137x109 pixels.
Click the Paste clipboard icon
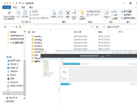[25, 13]
